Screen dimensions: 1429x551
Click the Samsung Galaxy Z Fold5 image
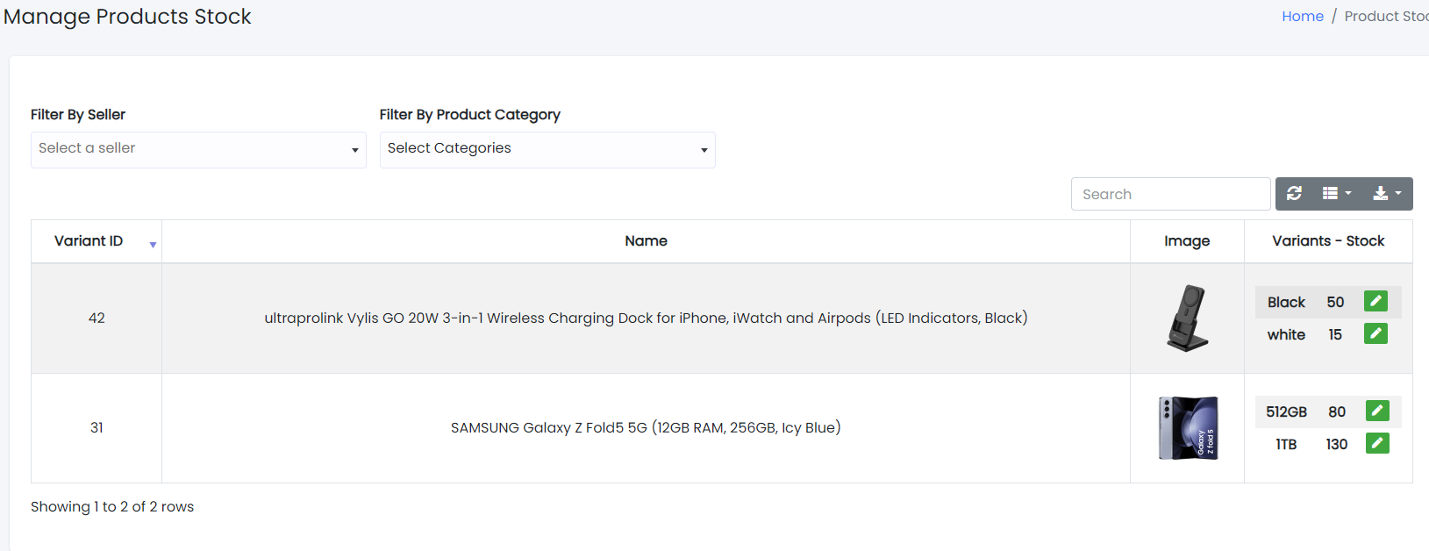click(x=1187, y=428)
